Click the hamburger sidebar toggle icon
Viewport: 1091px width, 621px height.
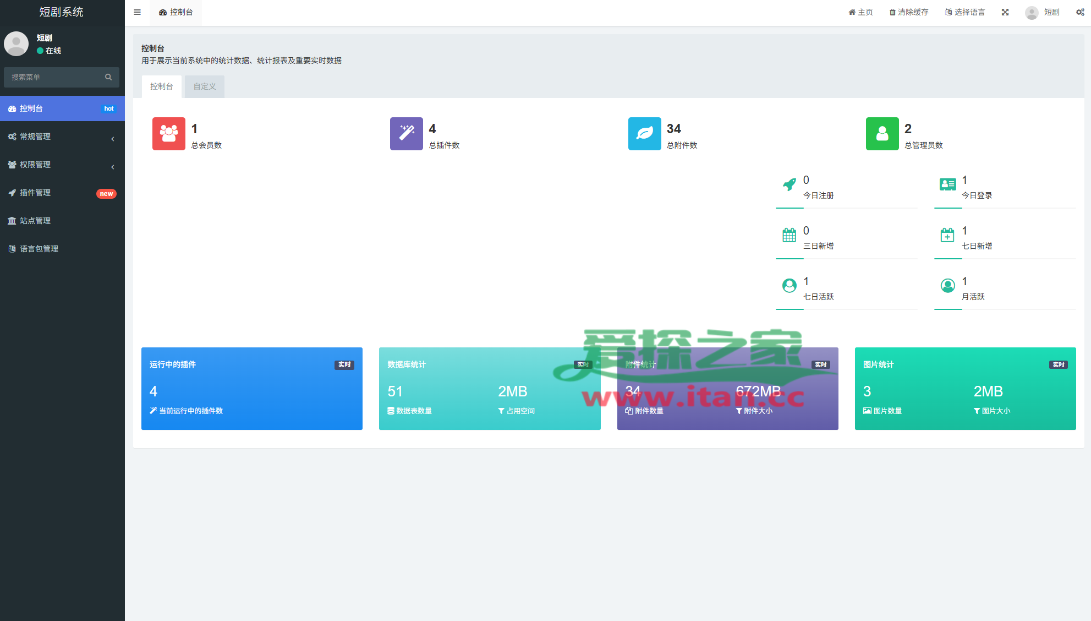[x=137, y=12]
